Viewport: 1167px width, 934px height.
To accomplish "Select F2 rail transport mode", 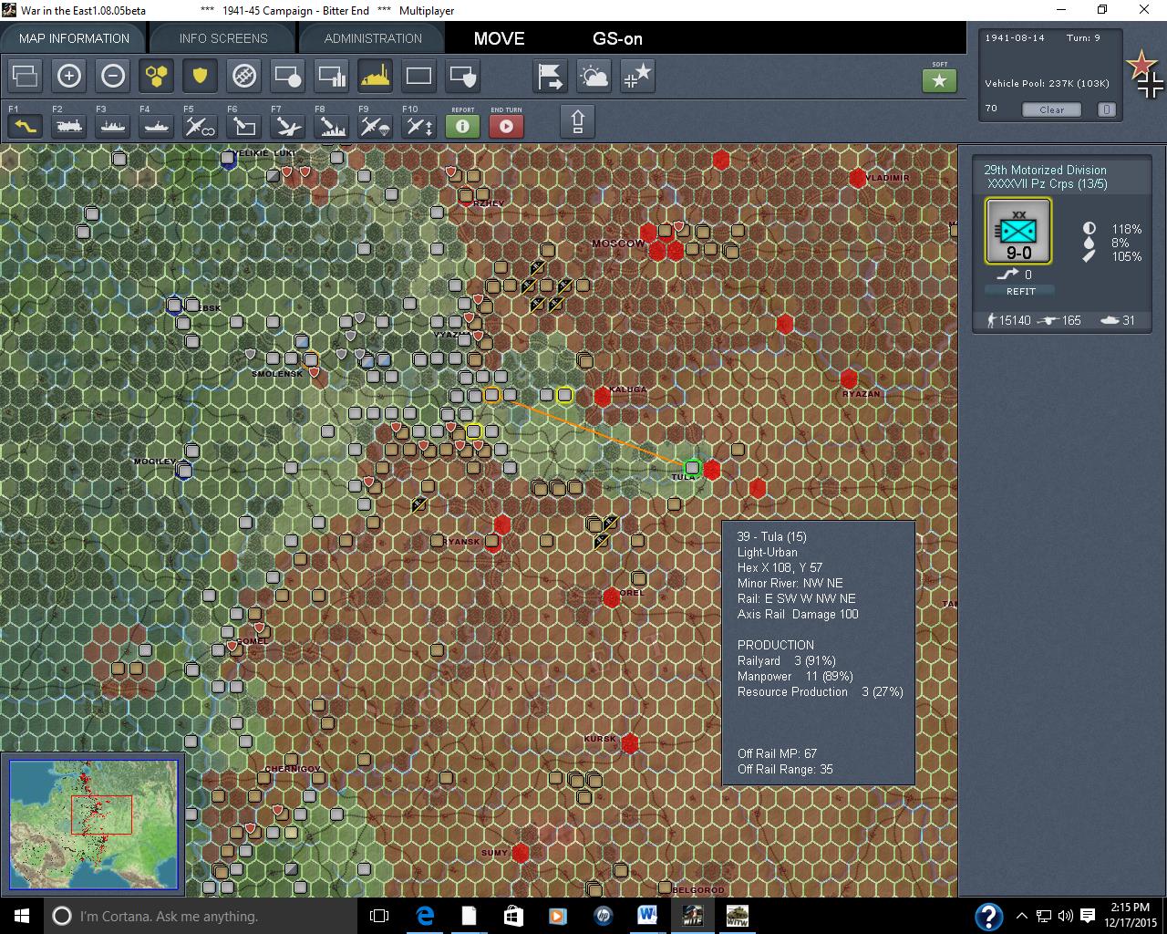I will click(69, 126).
